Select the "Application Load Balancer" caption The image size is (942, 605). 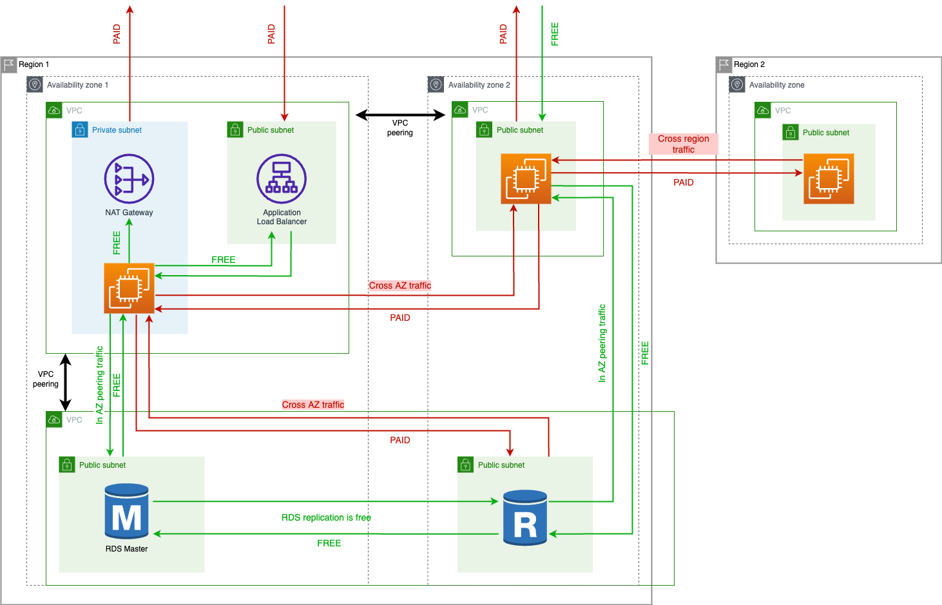[282, 217]
